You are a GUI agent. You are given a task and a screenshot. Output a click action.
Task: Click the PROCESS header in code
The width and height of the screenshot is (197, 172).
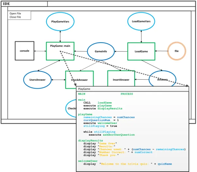point(127,94)
